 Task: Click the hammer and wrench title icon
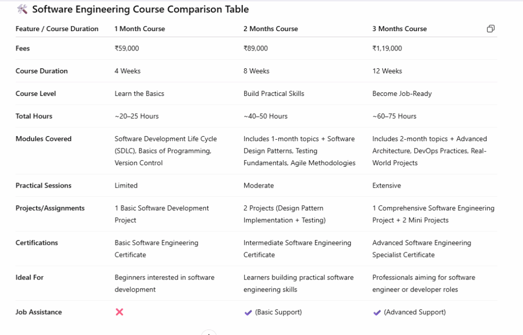[x=22, y=9]
